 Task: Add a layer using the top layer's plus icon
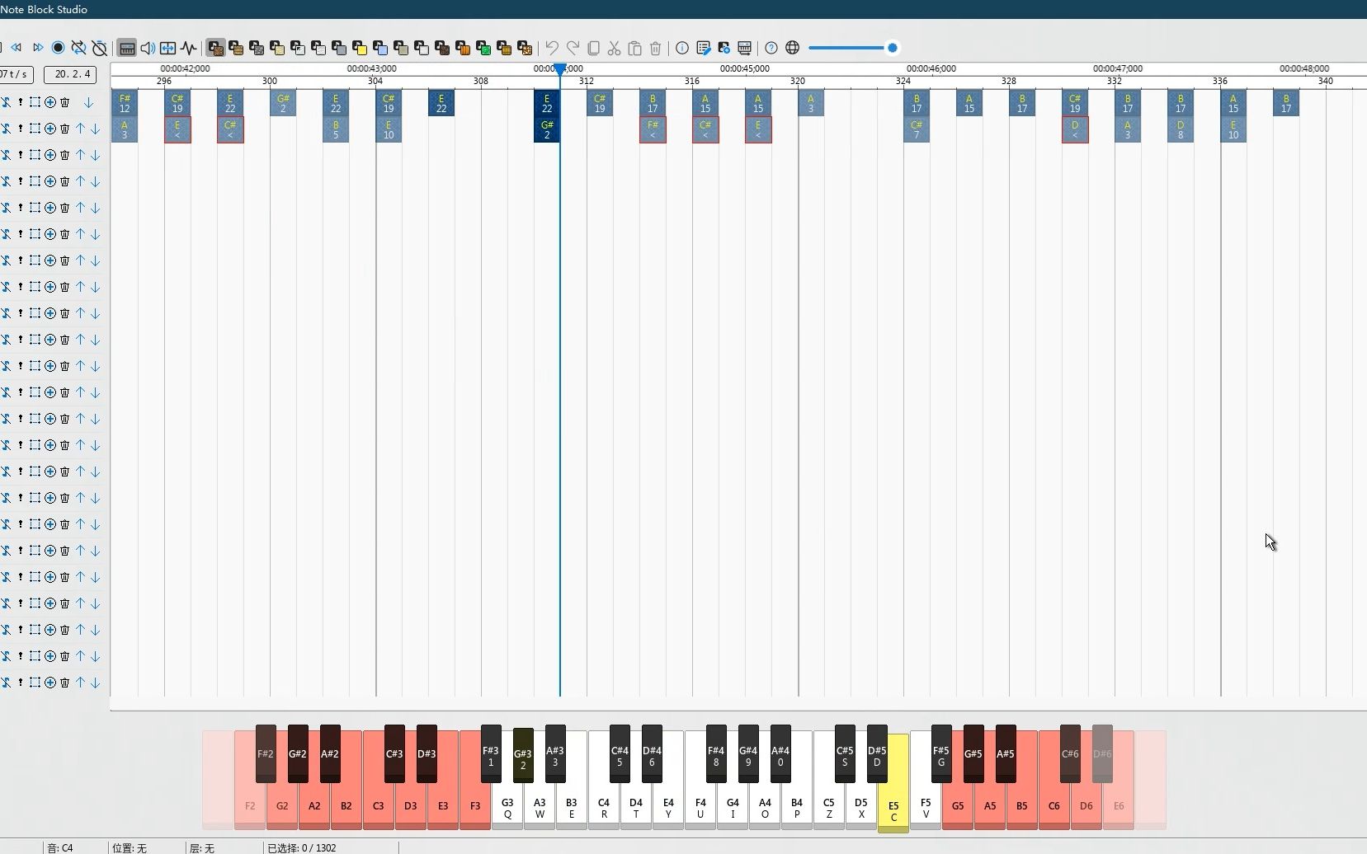point(50,102)
